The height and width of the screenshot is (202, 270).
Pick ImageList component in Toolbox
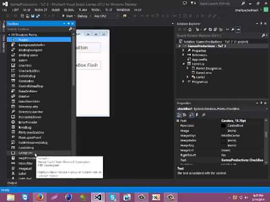[x=25, y=168]
